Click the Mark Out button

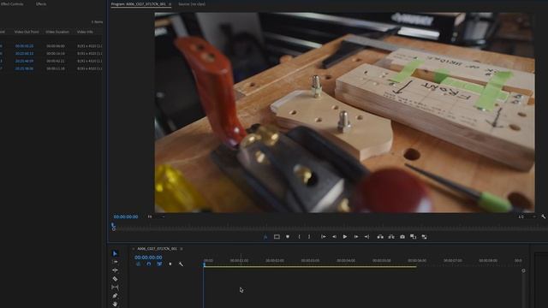coord(309,237)
